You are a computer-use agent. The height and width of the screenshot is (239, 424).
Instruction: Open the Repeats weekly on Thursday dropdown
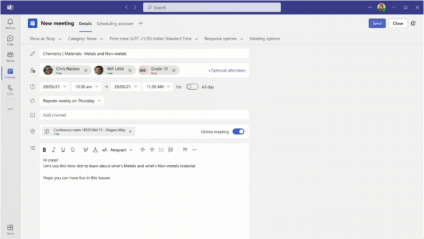72,101
